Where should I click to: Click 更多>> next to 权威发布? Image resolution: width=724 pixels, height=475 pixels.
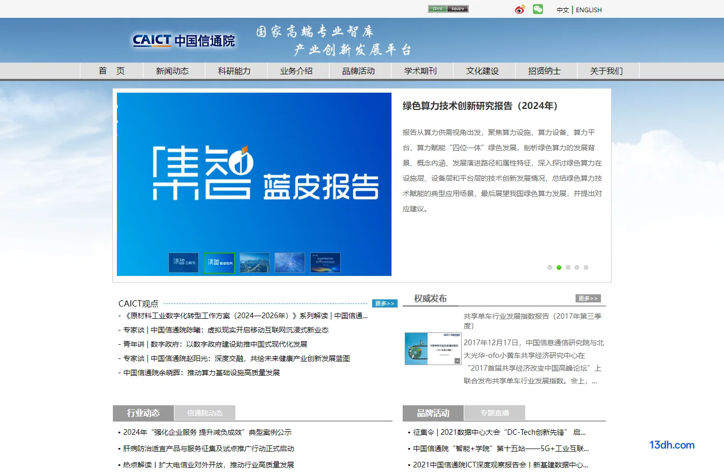[588, 298]
